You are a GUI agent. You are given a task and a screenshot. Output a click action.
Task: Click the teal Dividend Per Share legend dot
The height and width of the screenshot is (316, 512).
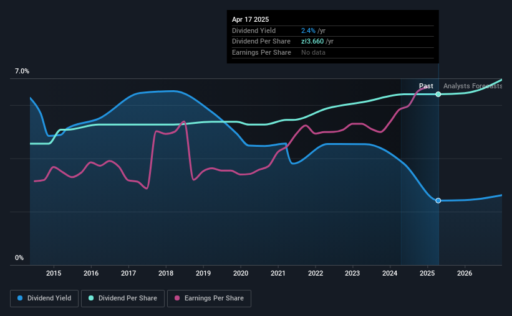click(91, 298)
